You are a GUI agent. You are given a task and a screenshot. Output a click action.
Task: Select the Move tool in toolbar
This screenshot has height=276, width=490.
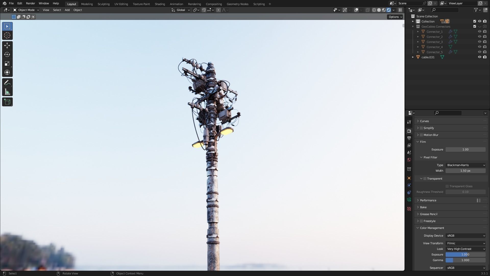pyautogui.click(x=7, y=45)
